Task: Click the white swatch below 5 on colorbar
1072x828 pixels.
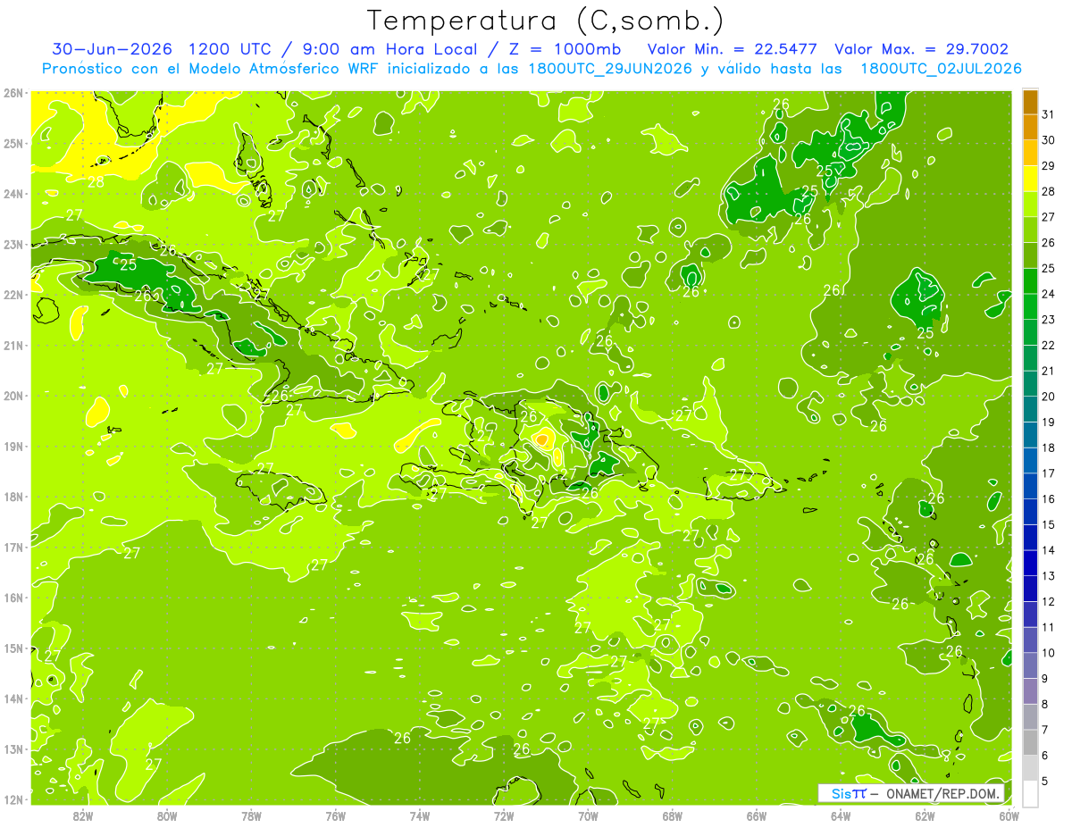Action: 1030,793
